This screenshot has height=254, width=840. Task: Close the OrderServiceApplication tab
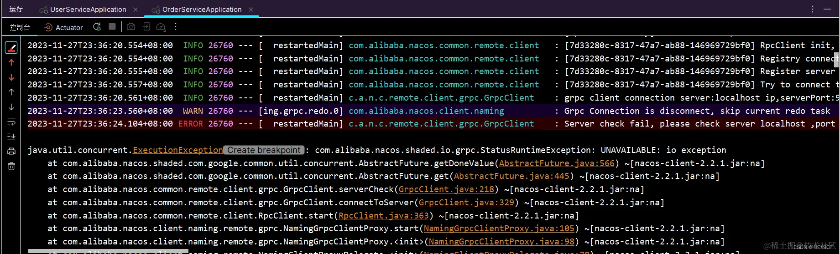point(251,9)
